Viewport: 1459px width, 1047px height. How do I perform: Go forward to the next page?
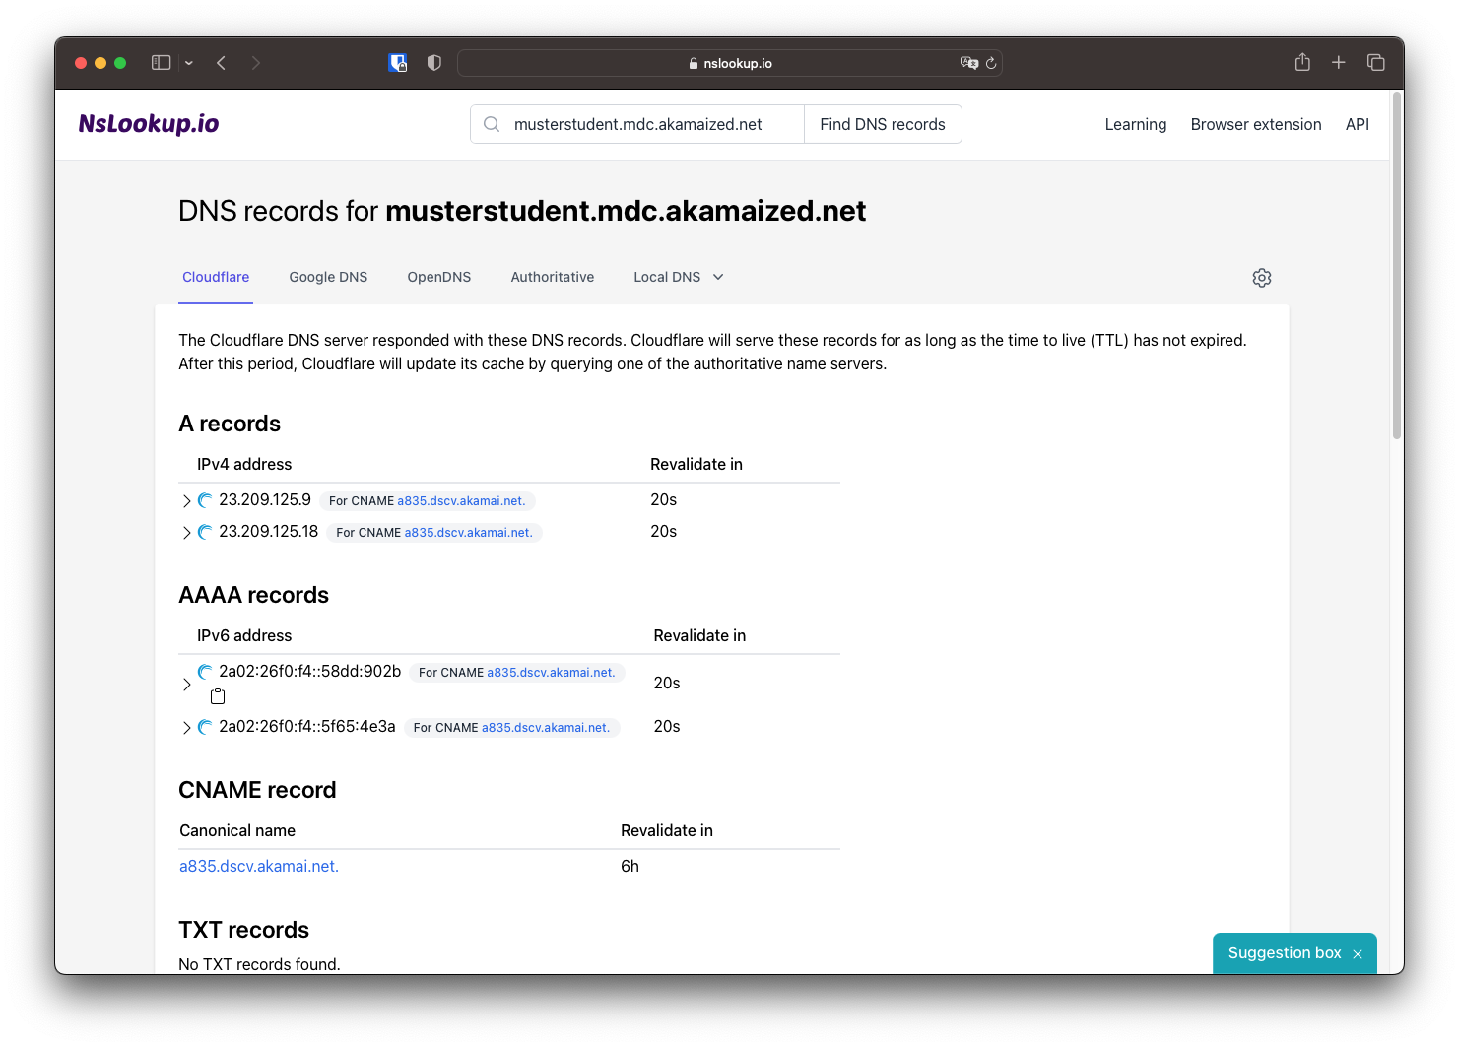(x=256, y=63)
